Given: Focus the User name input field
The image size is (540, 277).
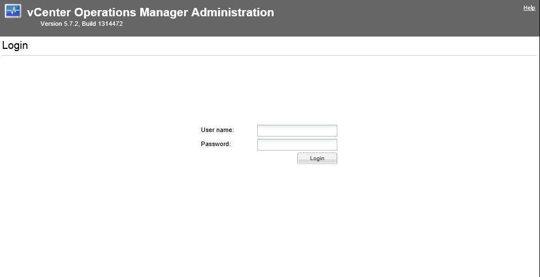Looking at the screenshot, I should (x=297, y=130).
